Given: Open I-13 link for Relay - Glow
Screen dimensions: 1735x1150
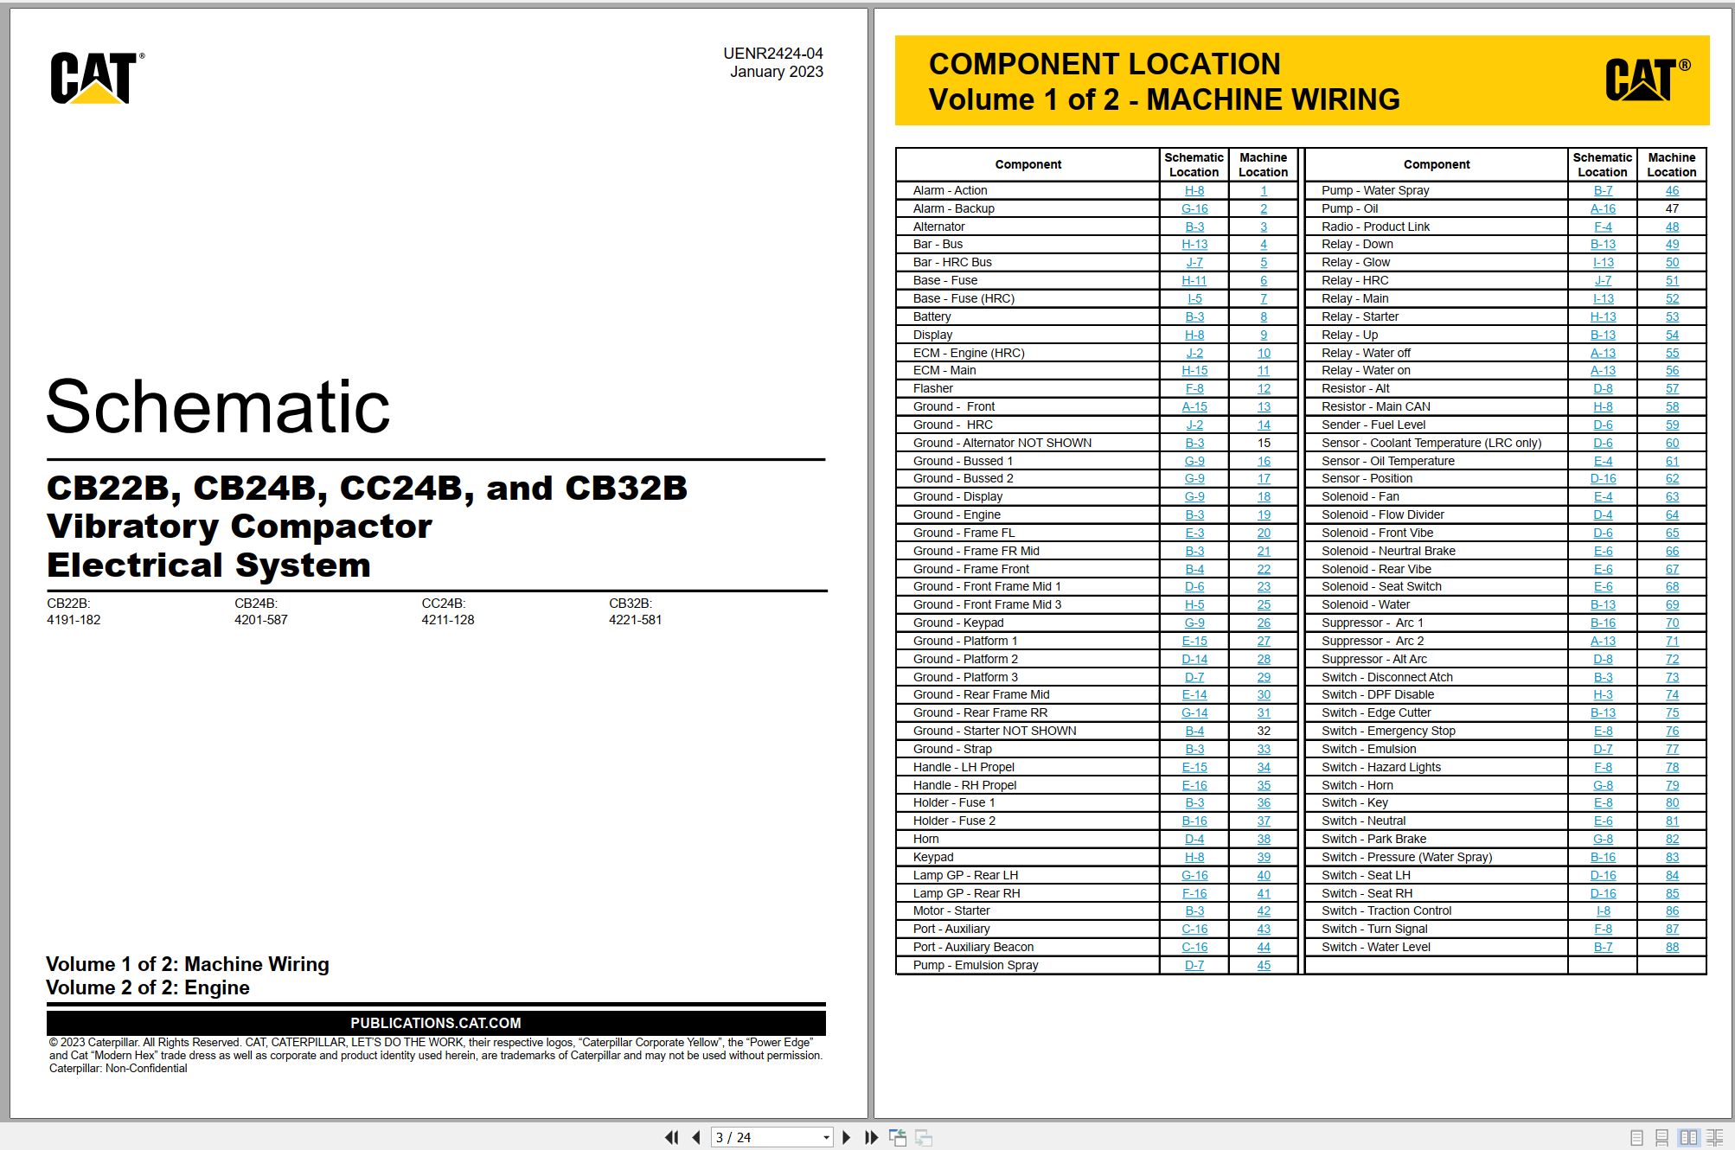Looking at the screenshot, I should [x=1603, y=263].
